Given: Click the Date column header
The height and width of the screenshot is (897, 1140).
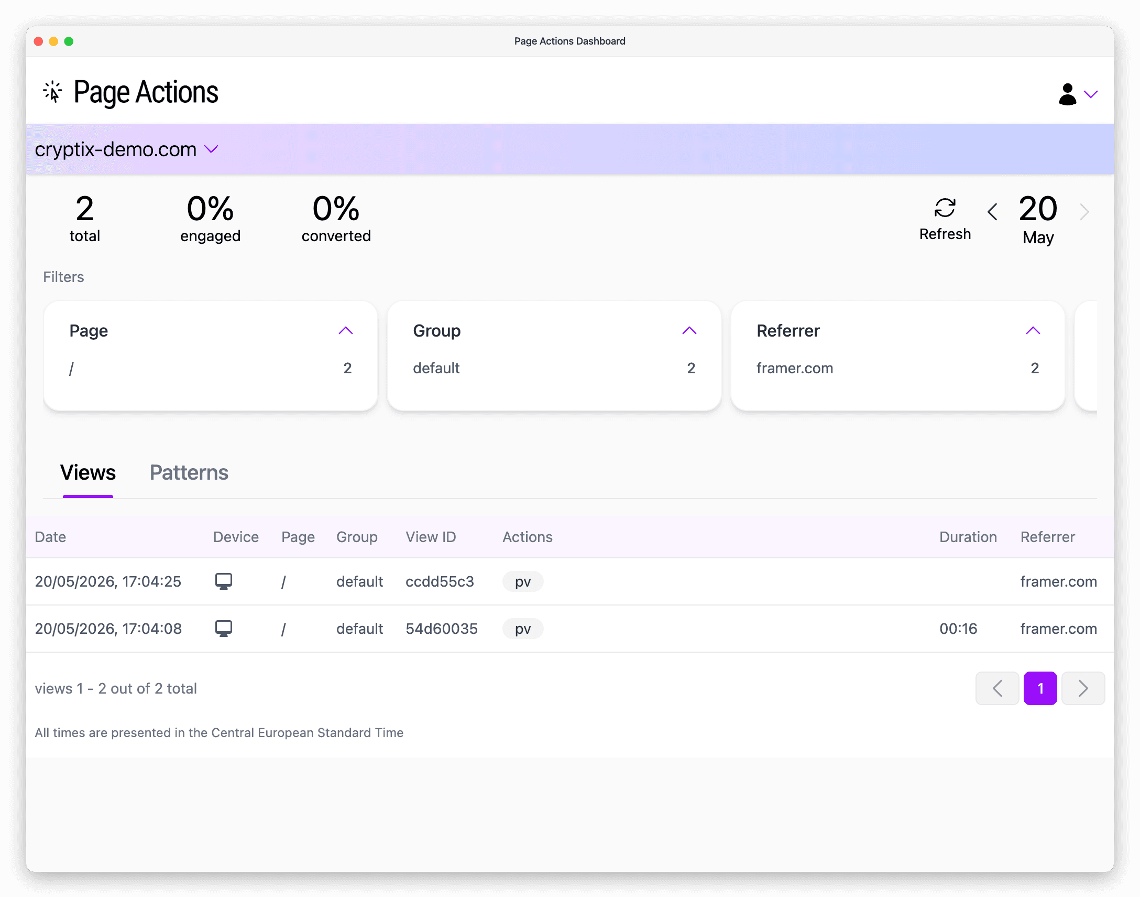Looking at the screenshot, I should point(50,537).
